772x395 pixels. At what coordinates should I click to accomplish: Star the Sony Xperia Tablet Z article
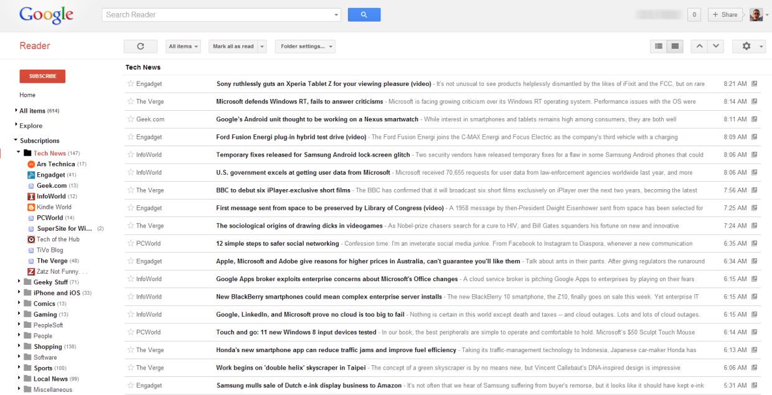click(131, 83)
